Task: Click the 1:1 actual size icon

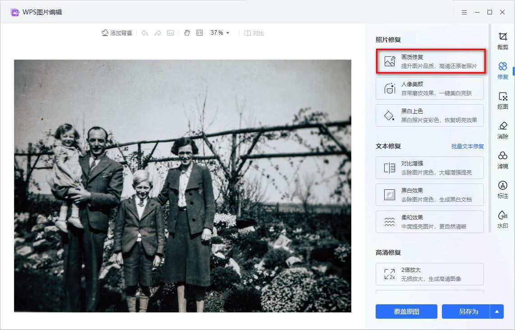Action: click(x=199, y=33)
